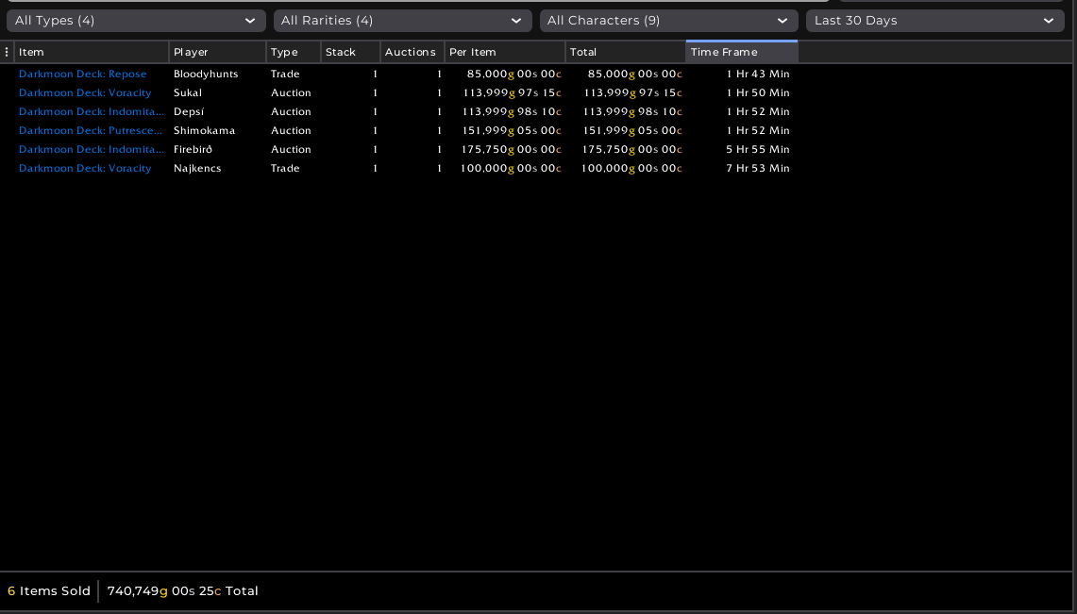Click player name Bloodyhunts
1077x614 pixels.
(206, 75)
